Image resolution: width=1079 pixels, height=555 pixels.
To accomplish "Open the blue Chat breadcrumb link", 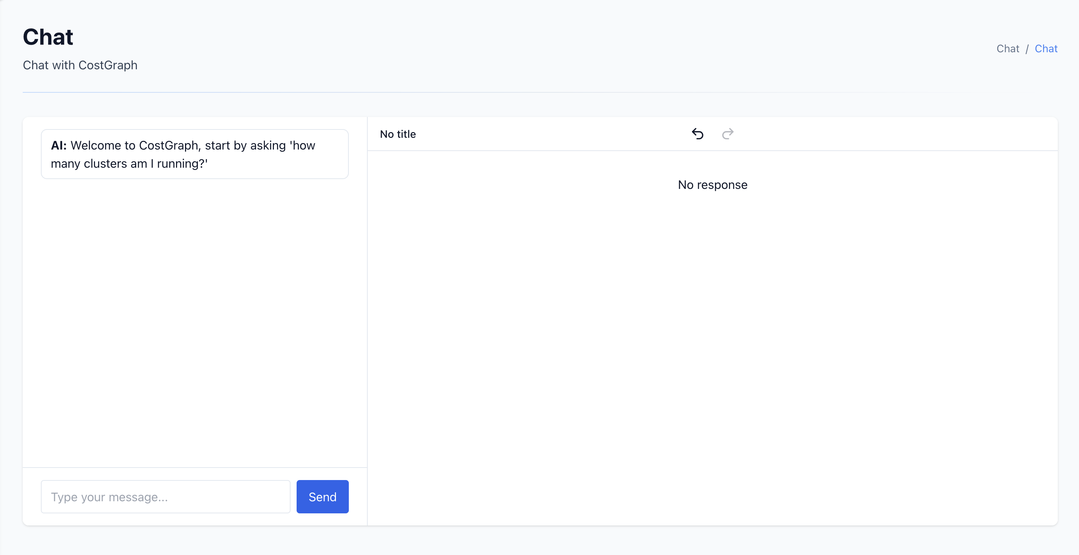I will [x=1046, y=48].
